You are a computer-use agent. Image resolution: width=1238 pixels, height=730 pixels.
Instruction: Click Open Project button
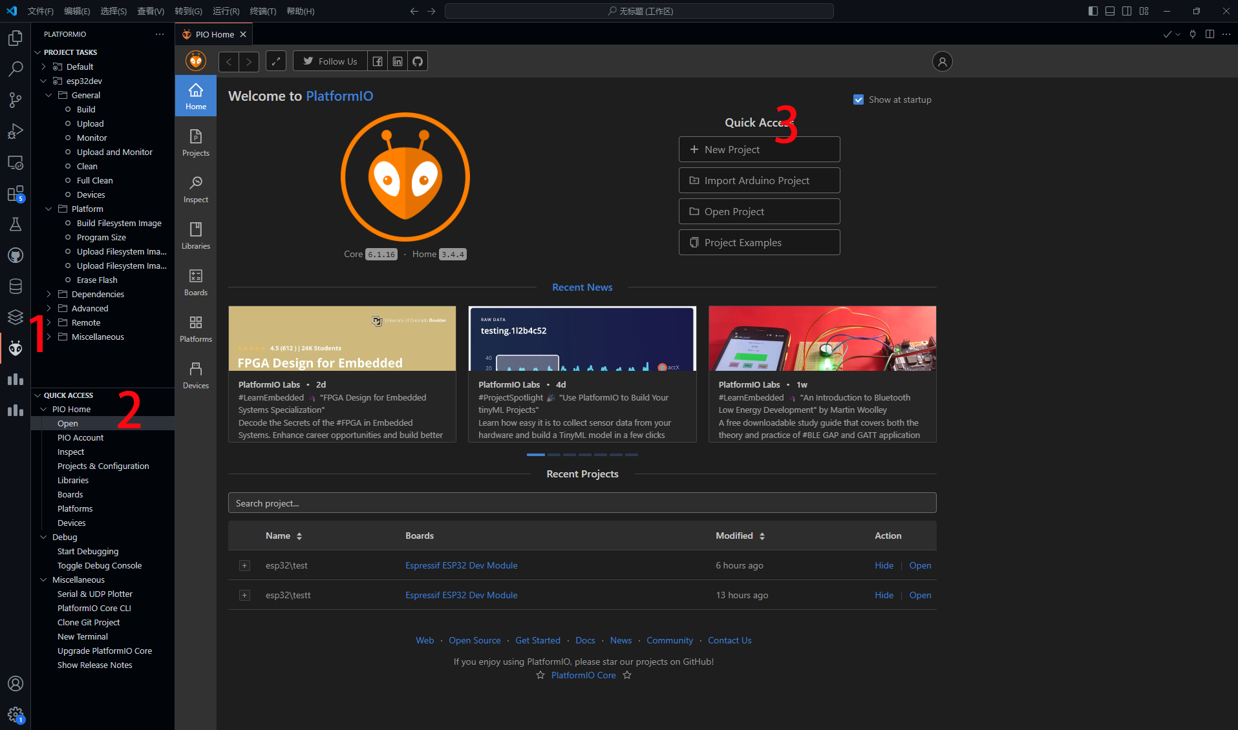(x=759, y=211)
